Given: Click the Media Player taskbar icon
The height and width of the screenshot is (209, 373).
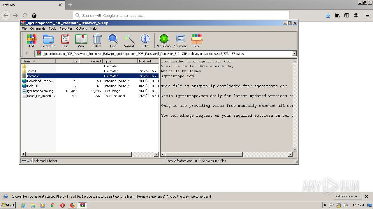Looking at the screenshot, I should pos(43,205).
